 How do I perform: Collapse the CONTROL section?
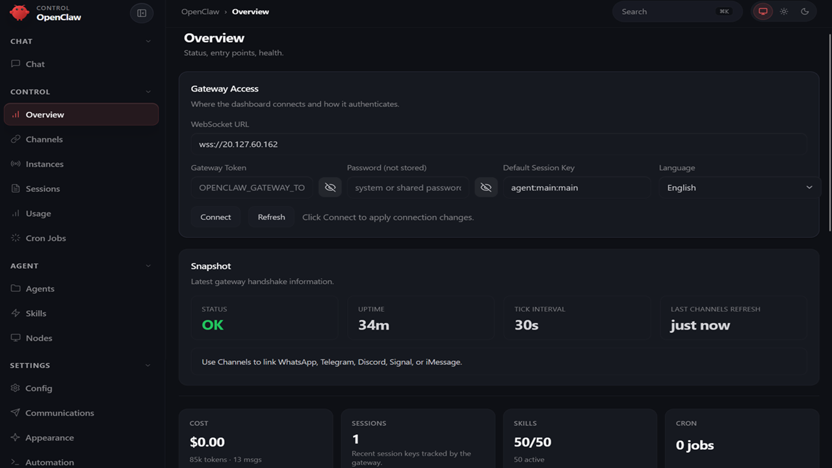(148, 92)
